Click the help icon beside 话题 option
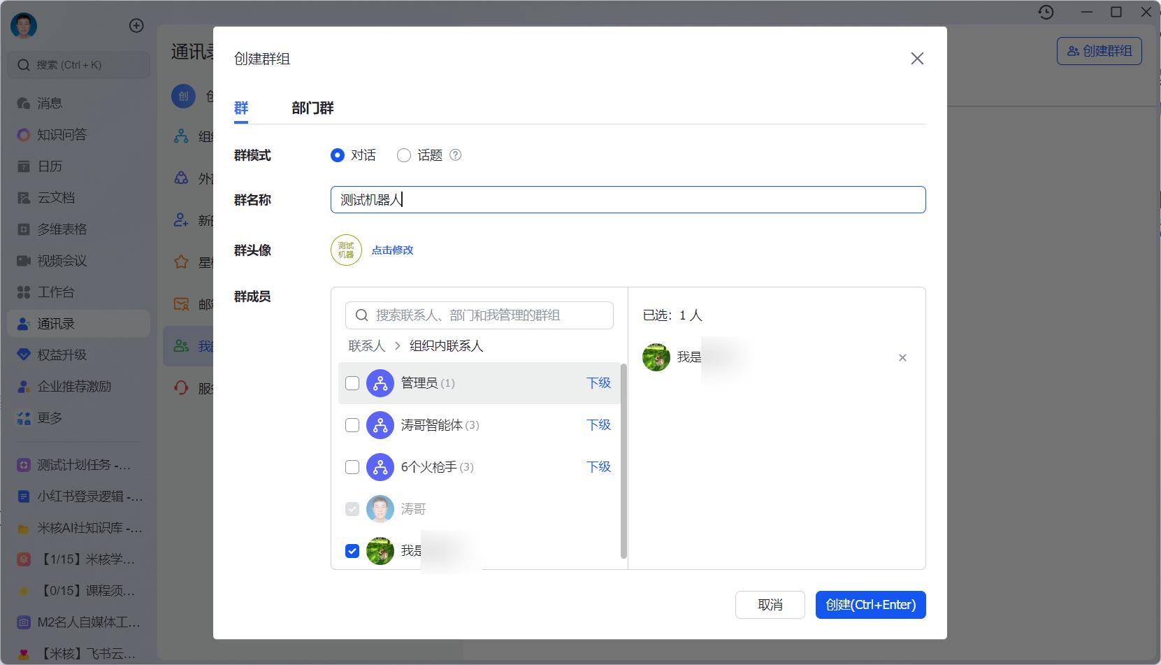The width and height of the screenshot is (1161, 665). tap(455, 155)
